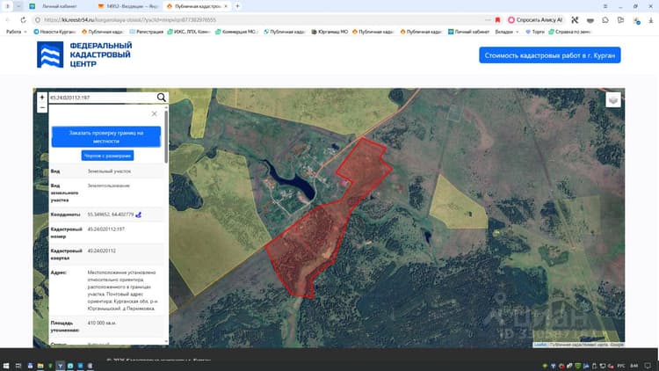Open the extensions icon with blue badge
Screen dimensions: 659x371
(x=636, y=20)
